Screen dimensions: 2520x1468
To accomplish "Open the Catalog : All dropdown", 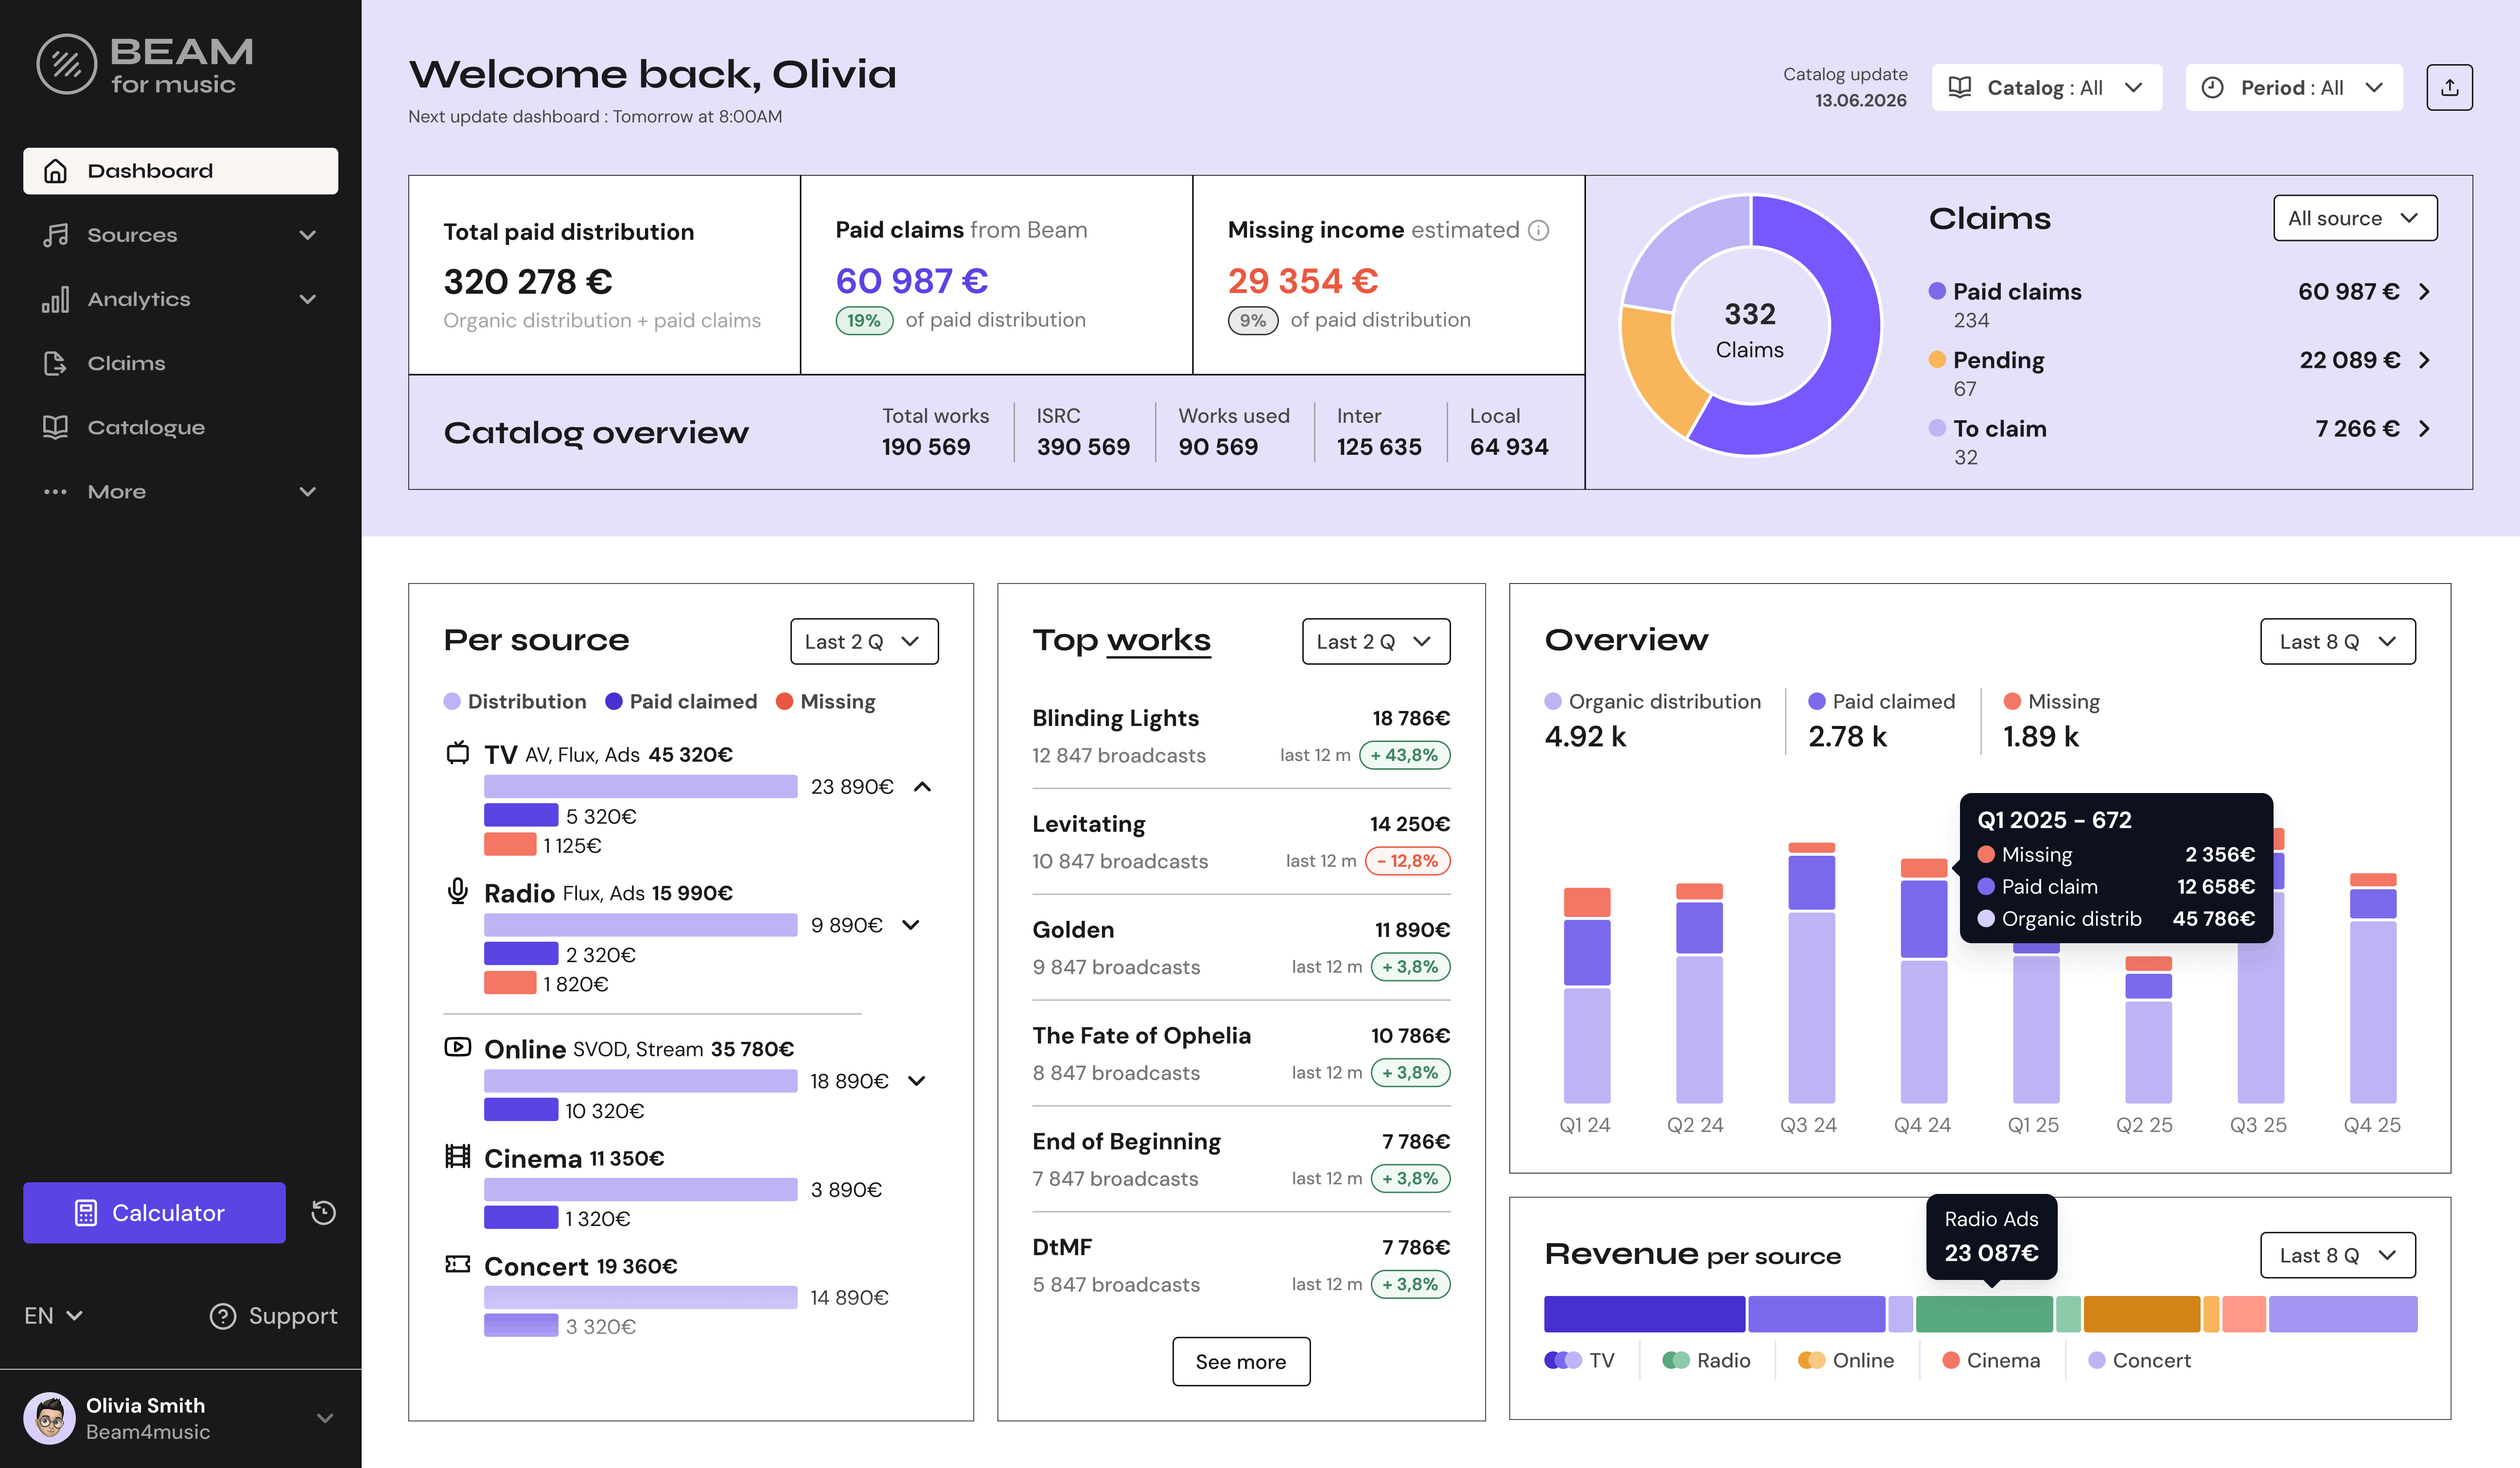I will pos(2046,88).
